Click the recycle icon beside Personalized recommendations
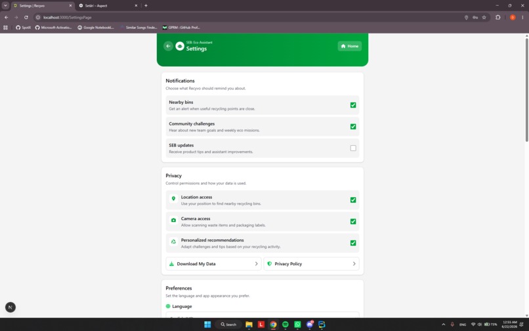Viewport: 529px width, 331px height. point(173,242)
